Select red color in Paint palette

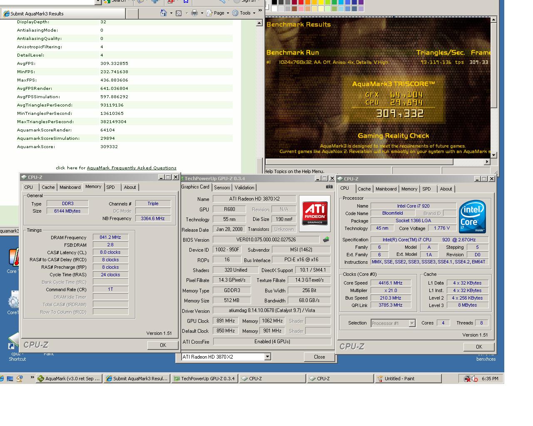[x=301, y=2]
